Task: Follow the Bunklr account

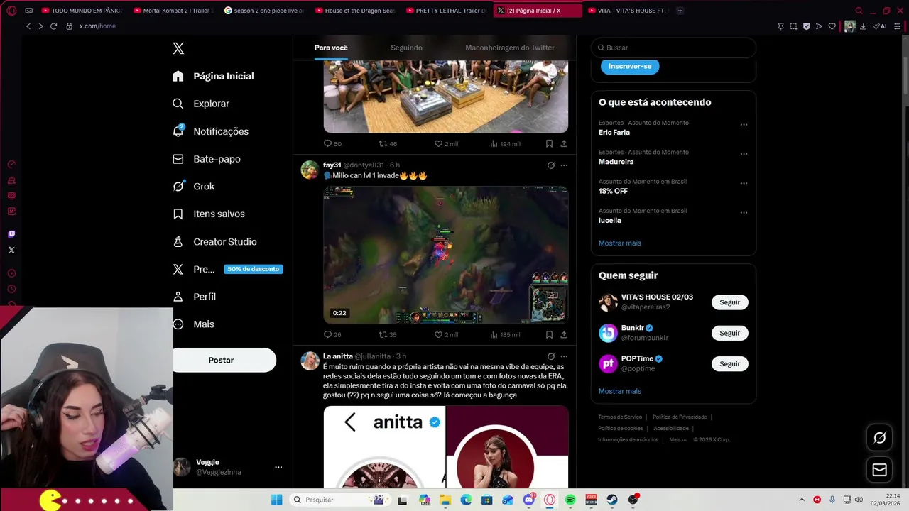Action: pos(729,333)
